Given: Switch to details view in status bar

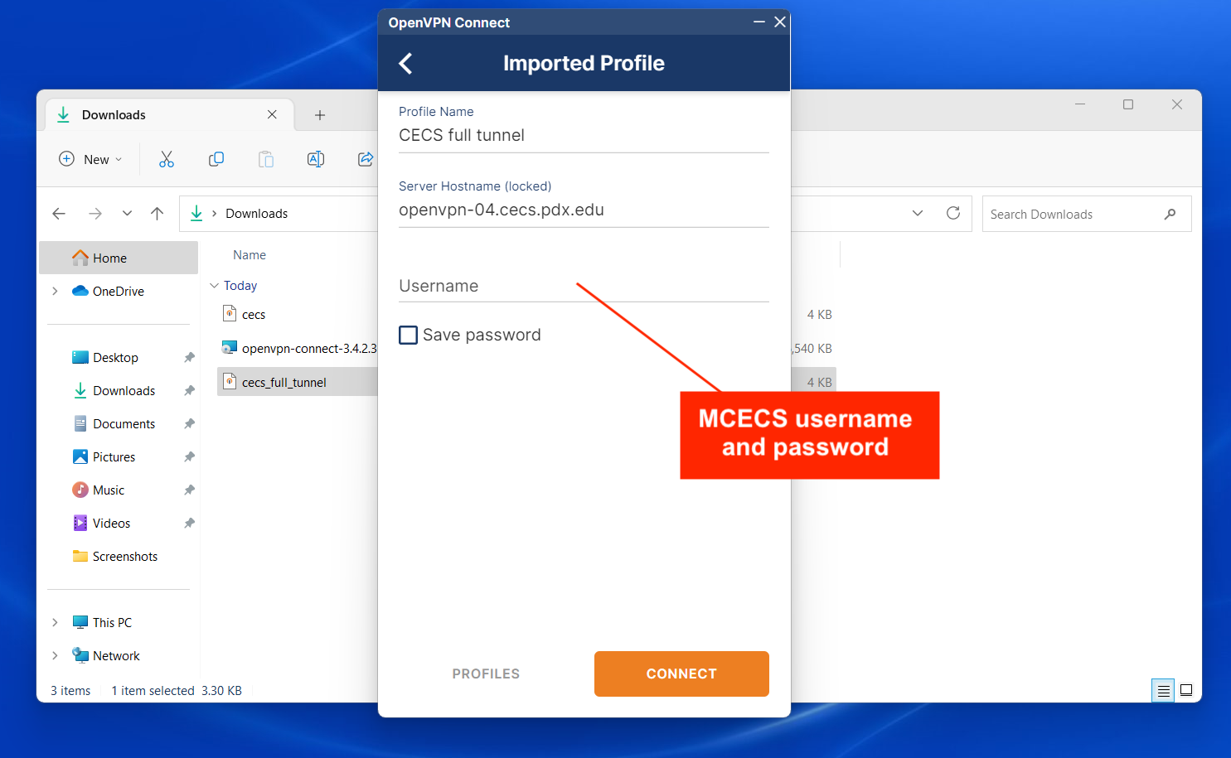Looking at the screenshot, I should point(1164,690).
